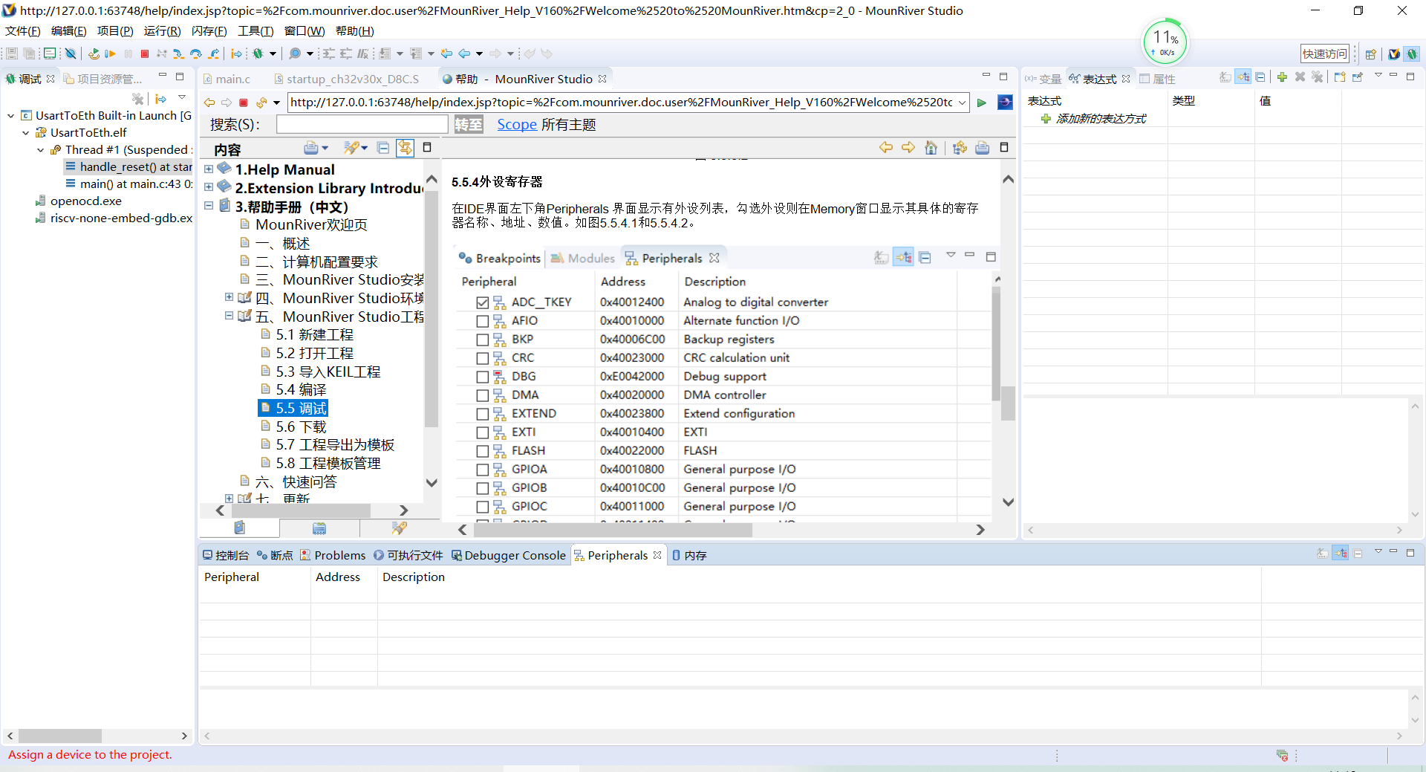The width and height of the screenshot is (1426, 772).
Task: Click Link with Contents icon in help
Action: [405, 148]
